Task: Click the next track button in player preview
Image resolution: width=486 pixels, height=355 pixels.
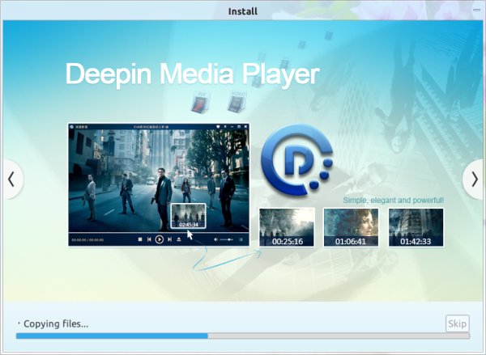Action: (x=169, y=239)
